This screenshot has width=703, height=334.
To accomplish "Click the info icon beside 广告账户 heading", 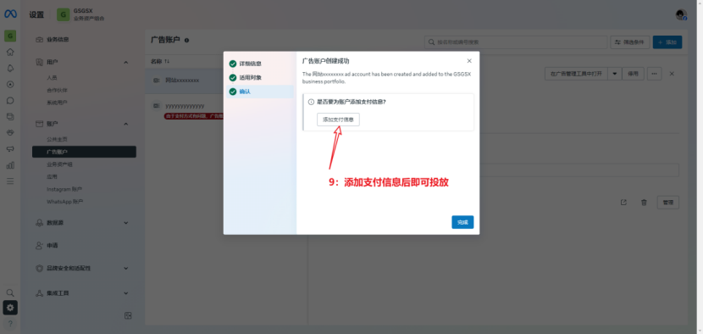I will coord(186,40).
